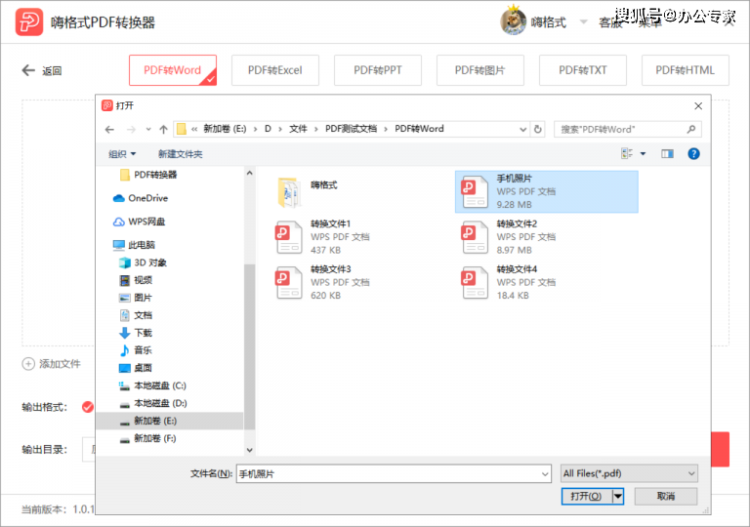Select the 手机照片 PDF file

(546, 191)
